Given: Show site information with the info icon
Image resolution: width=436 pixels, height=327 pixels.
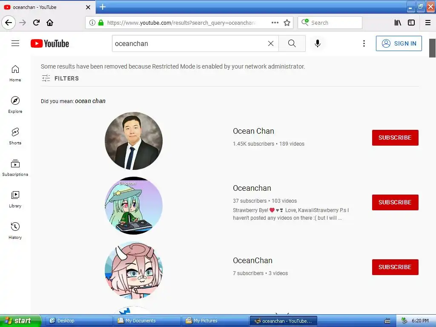Looking at the screenshot, I should tap(92, 23).
